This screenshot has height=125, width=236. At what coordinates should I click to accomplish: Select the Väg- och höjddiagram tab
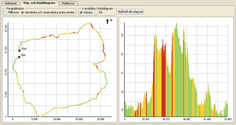click(39, 3)
